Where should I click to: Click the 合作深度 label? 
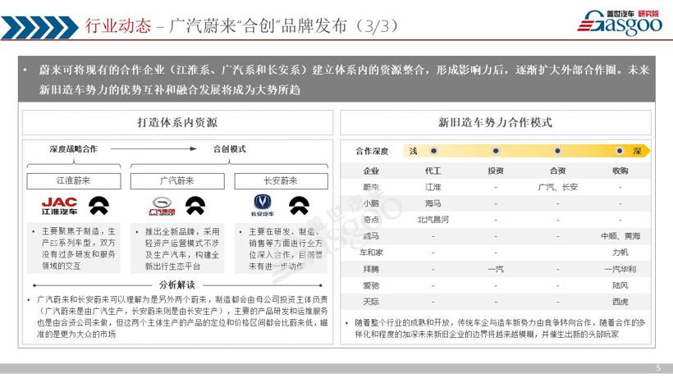(x=372, y=152)
